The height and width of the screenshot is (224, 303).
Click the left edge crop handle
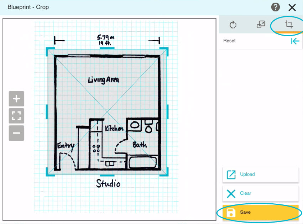click(x=47, y=112)
